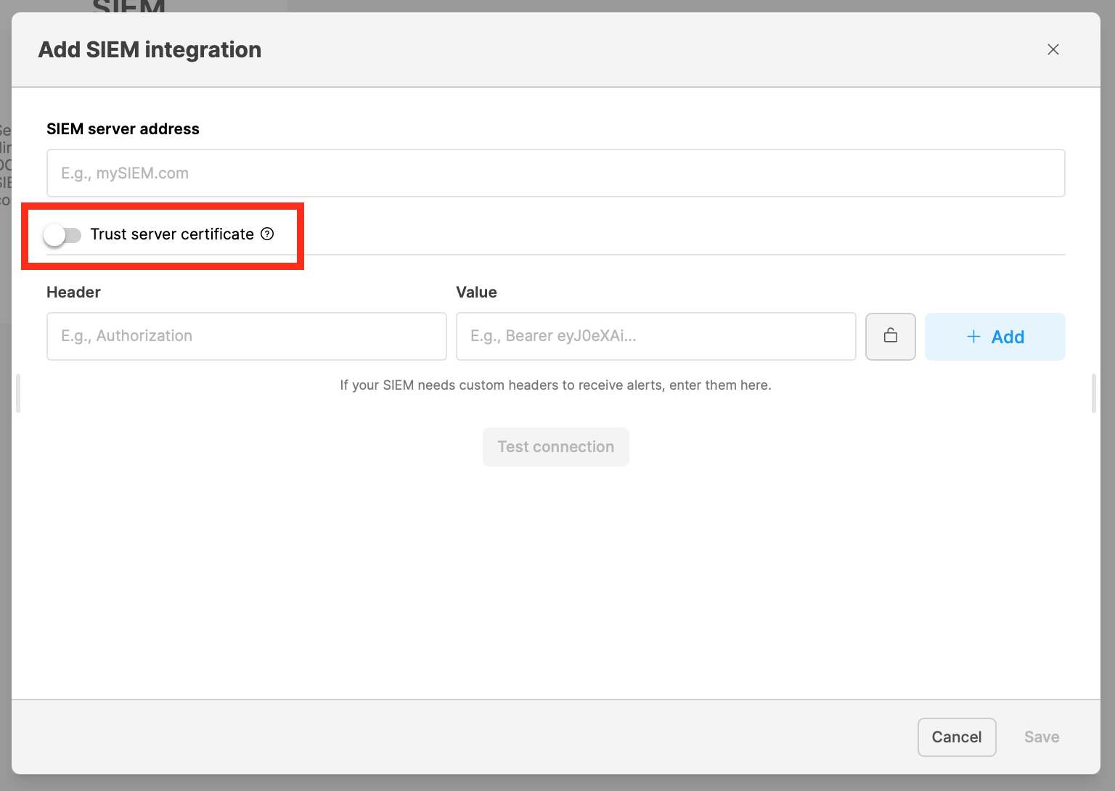
Task: Click the Header field with Authorization placeholder
Action: [x=246, y=336]
